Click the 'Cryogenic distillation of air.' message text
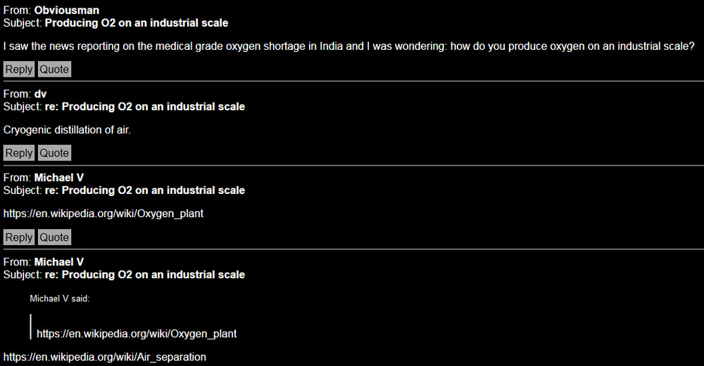Viewport: 704px width, 366px height. (x=68, y=130)
